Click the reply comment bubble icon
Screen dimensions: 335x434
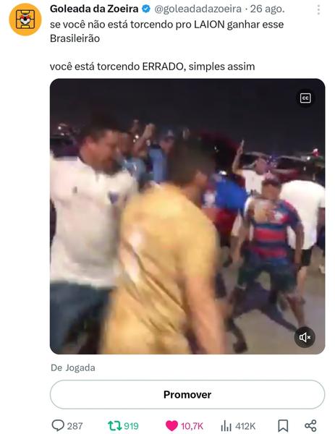[x=58, y=425]
